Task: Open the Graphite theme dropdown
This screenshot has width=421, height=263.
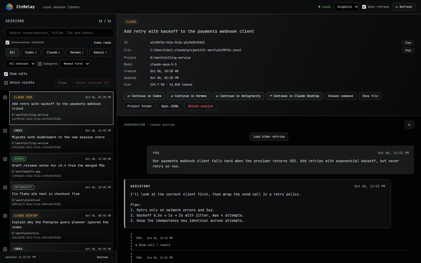Action: (x=346, y=7)
